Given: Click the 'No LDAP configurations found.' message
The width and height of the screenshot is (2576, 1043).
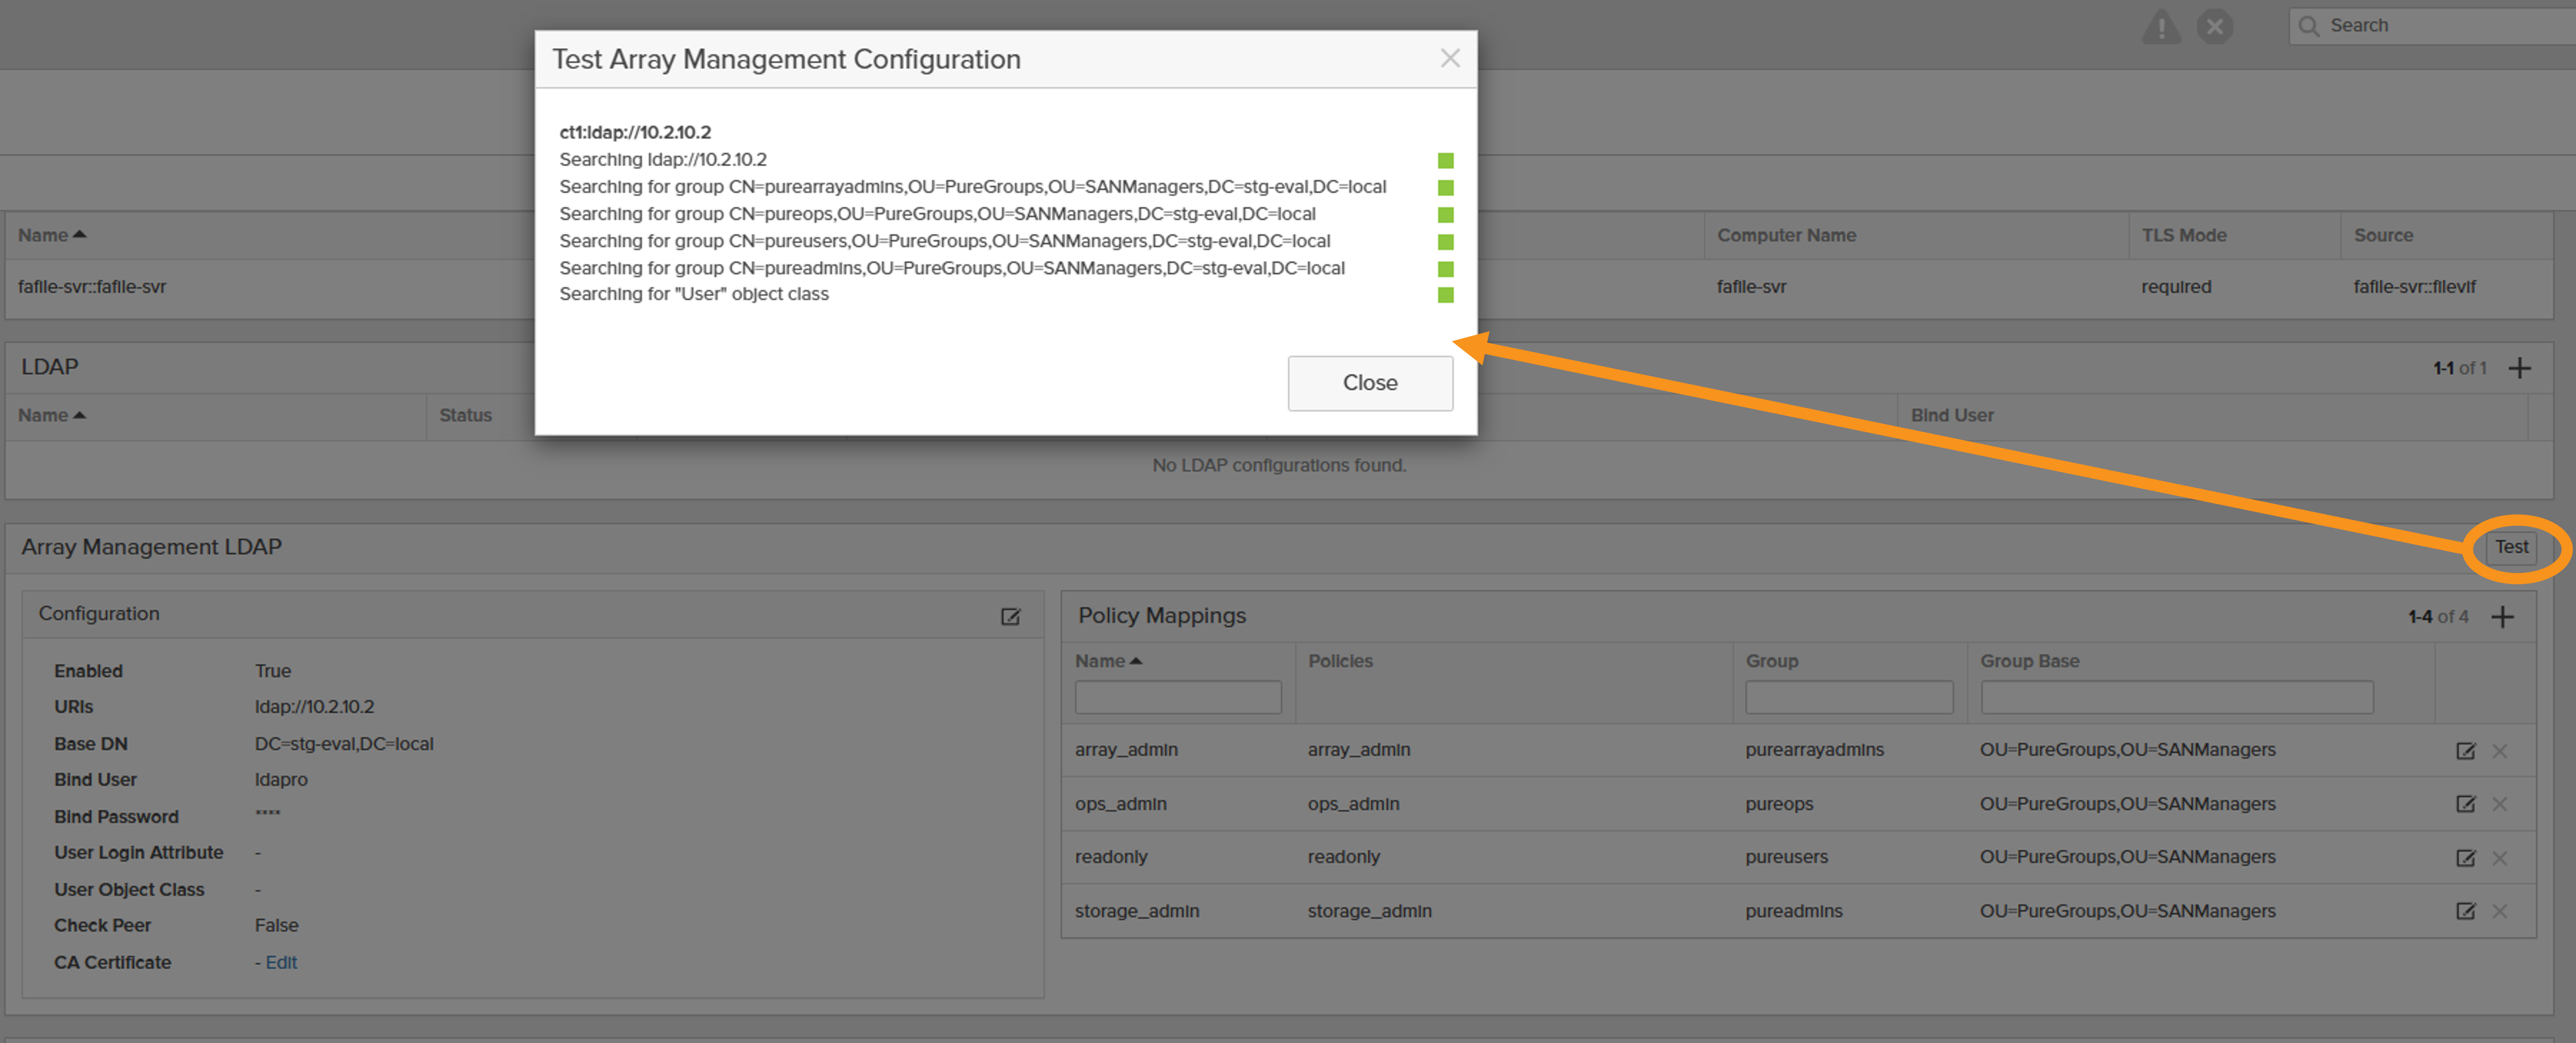Looking at the screenshot, I should 1279,466.
